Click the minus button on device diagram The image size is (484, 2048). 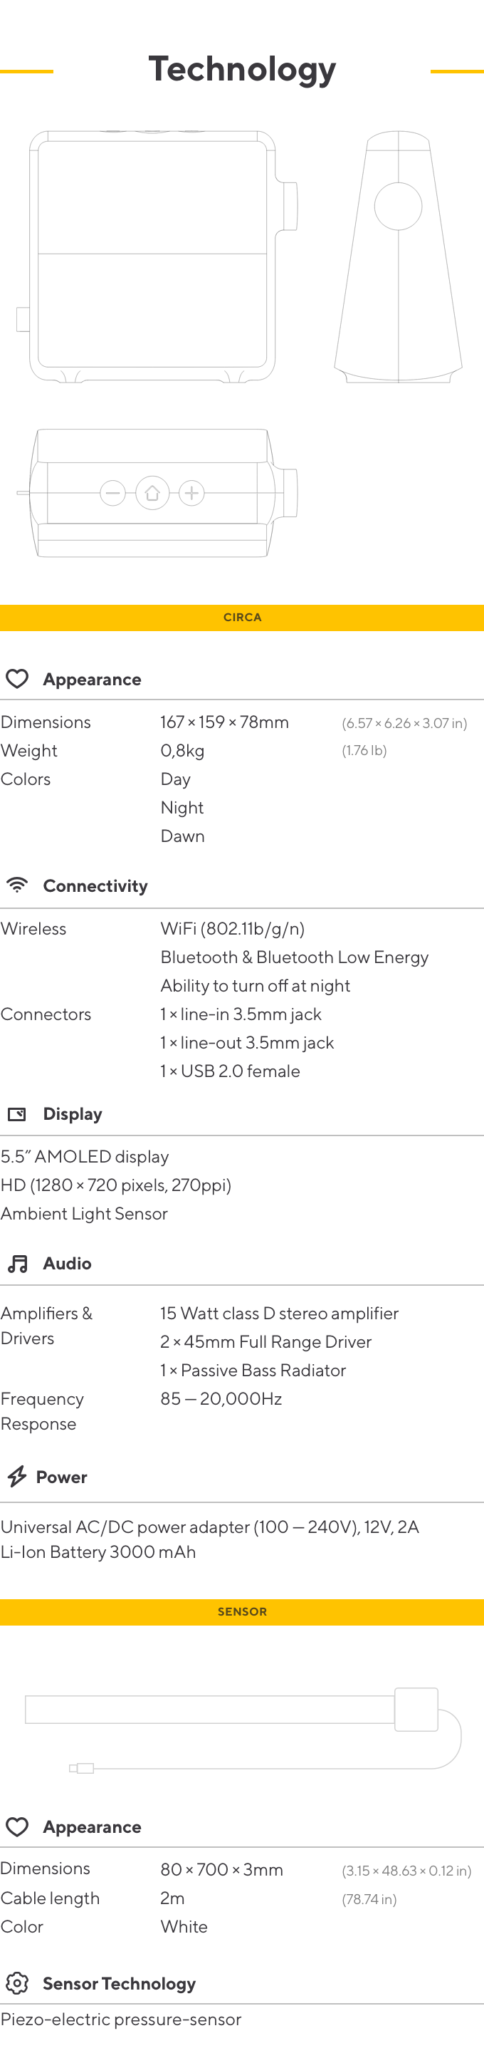(x=113, y=493)
